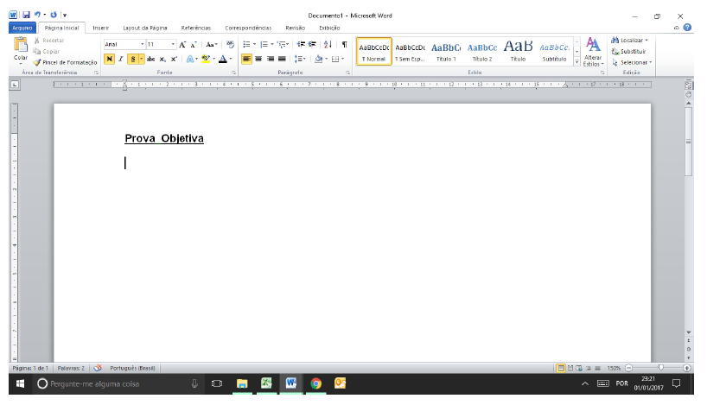This screenshot has width=707, height=405.
Task: Toggle Negrito bold formatting
Action: pos(109,59)
